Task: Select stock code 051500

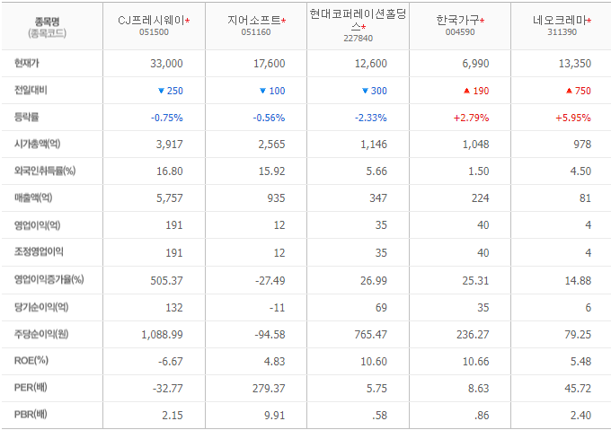Action: (154, 32)
